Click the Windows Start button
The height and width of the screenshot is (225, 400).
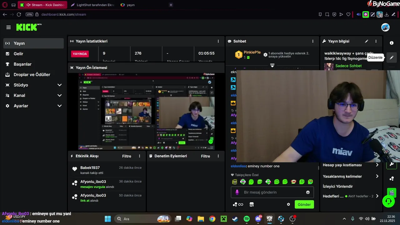(107, 219)
